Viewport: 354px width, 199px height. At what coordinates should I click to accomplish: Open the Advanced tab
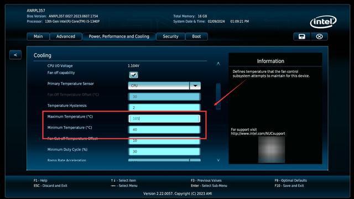[x=66, y=36]
